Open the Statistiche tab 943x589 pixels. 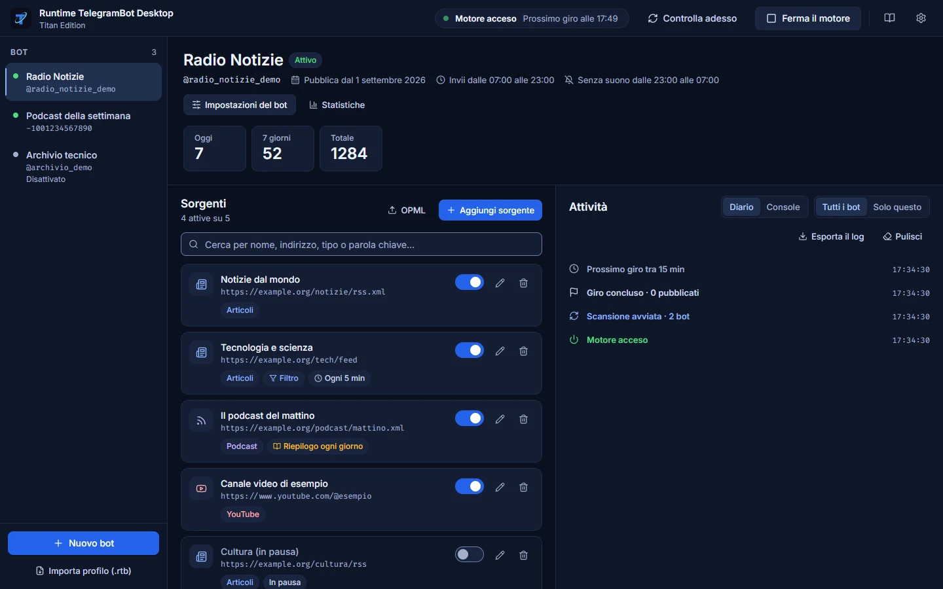337,105
